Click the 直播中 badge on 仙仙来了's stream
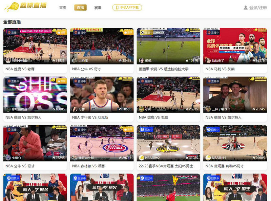 click(x=213, y=33)
